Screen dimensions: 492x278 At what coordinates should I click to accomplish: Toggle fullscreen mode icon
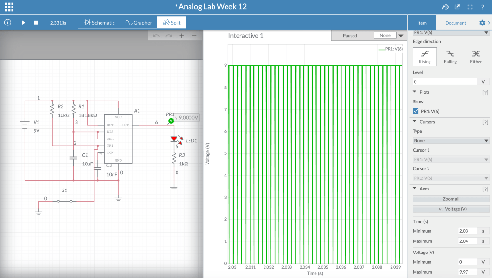coord(470,7)
